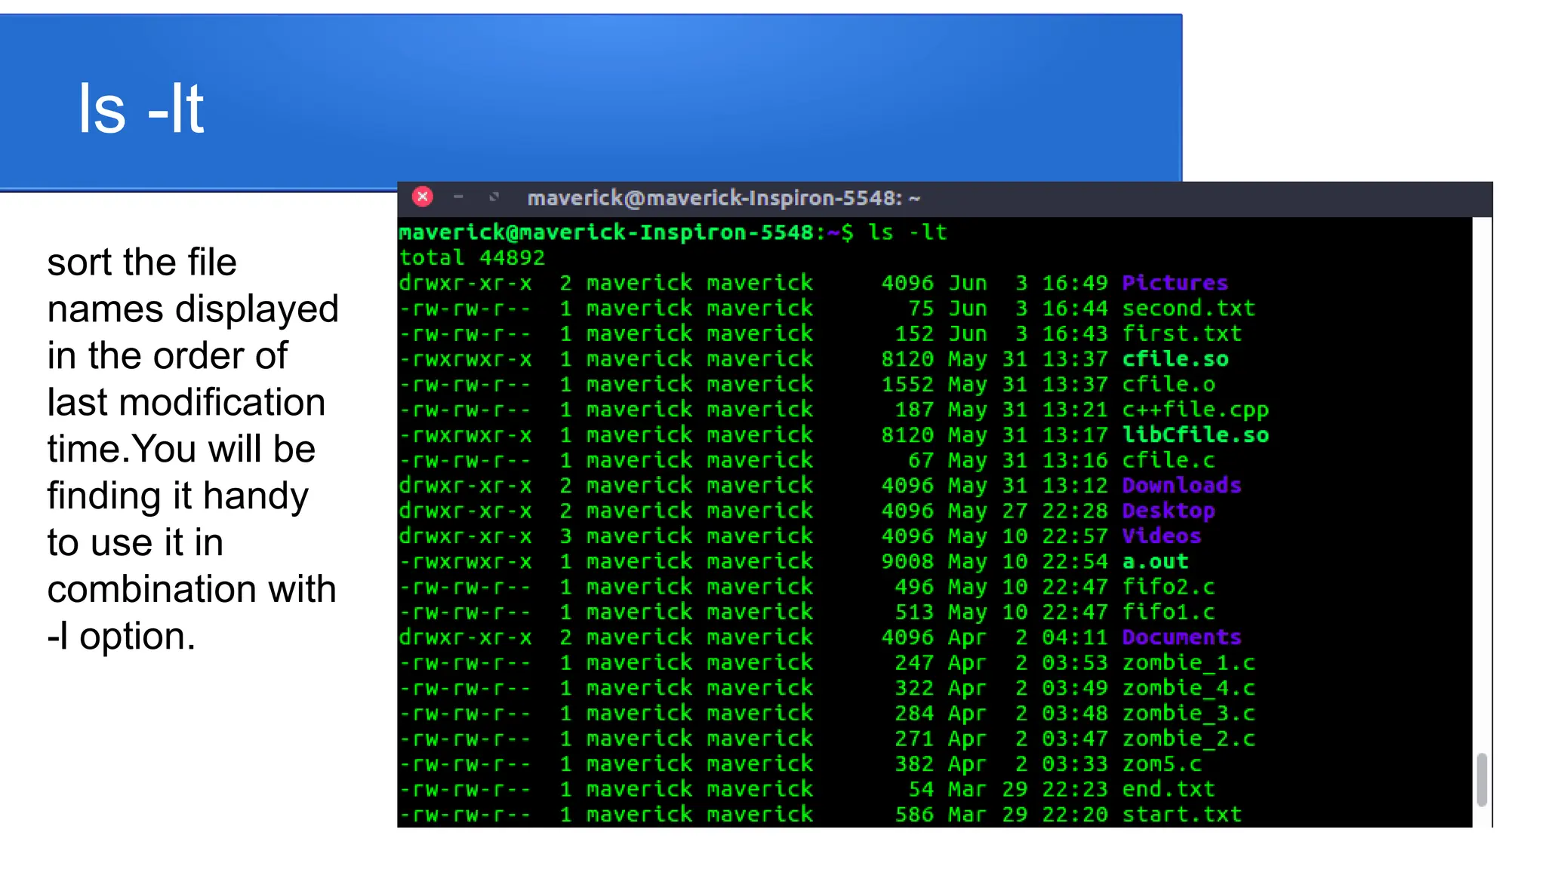Image resolution: width=1546 pixels, height=869 pixels.
Task: Click the '-l option.' text in description
Action: [122, 637]
